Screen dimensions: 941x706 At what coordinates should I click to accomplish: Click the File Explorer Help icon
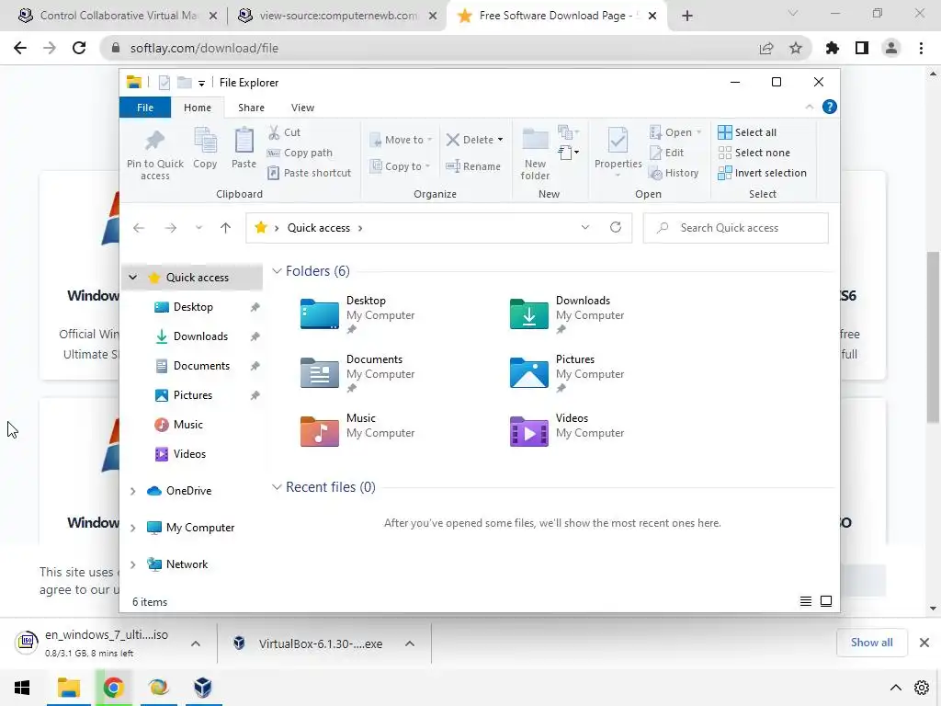click(x=830, y=107)
